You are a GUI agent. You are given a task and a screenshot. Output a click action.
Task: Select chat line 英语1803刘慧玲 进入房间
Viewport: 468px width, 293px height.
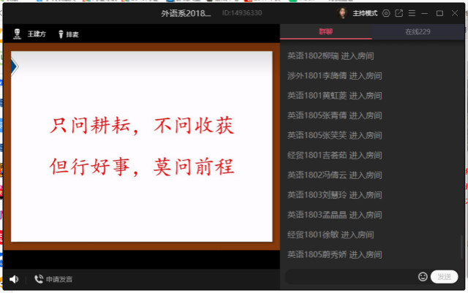(x=335, y=195)
